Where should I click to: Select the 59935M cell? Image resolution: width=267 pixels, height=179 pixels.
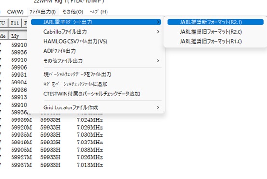pyautogui.click(x=22, y=135)
